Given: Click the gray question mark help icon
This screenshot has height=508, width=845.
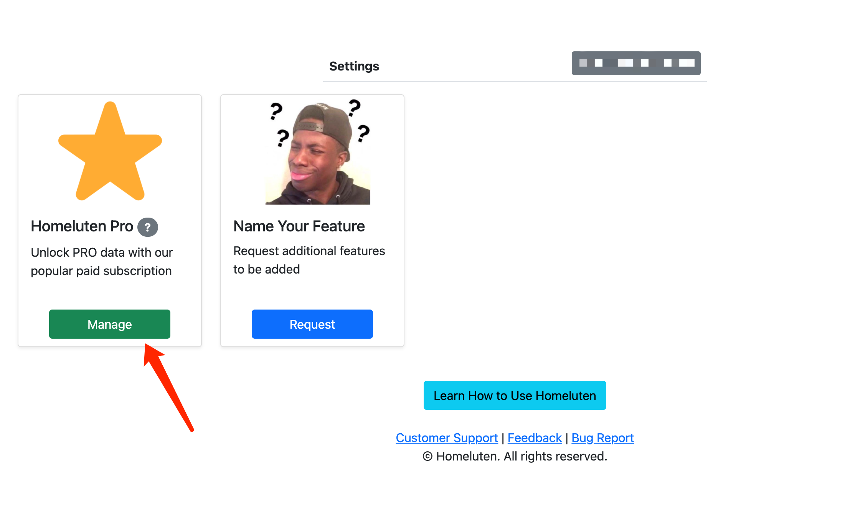Looking at the screenshot, I should coord(148,227).
